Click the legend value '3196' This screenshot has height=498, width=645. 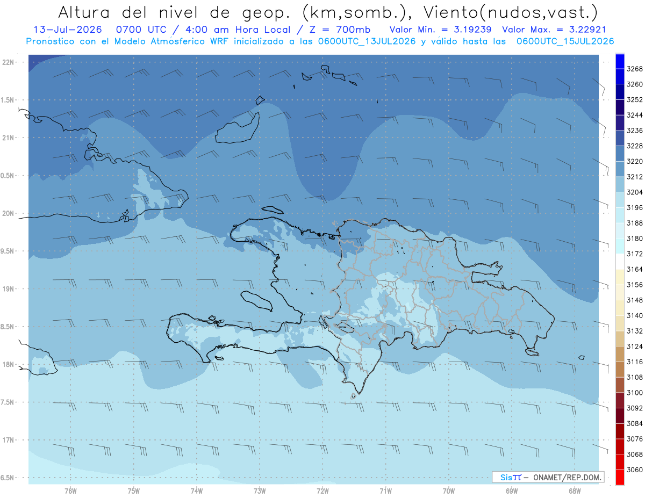pos(634,207)
